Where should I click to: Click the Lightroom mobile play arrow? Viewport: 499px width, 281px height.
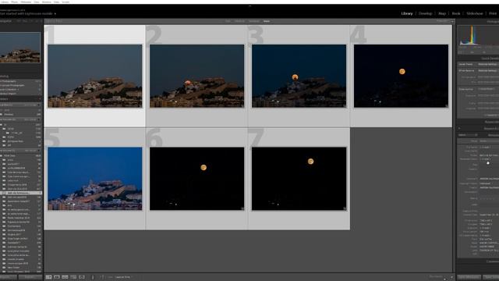pos(55,14)
